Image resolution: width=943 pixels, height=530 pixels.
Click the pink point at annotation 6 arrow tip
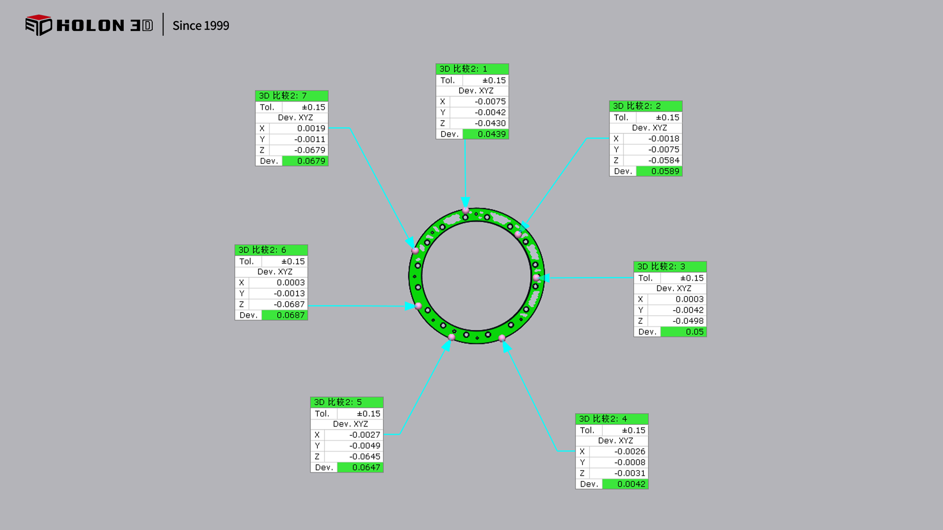pyautogui.click(x=418, y=306)
